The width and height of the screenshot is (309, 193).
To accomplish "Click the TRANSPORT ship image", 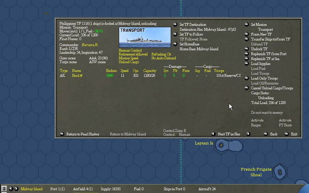I will point(145,37).
